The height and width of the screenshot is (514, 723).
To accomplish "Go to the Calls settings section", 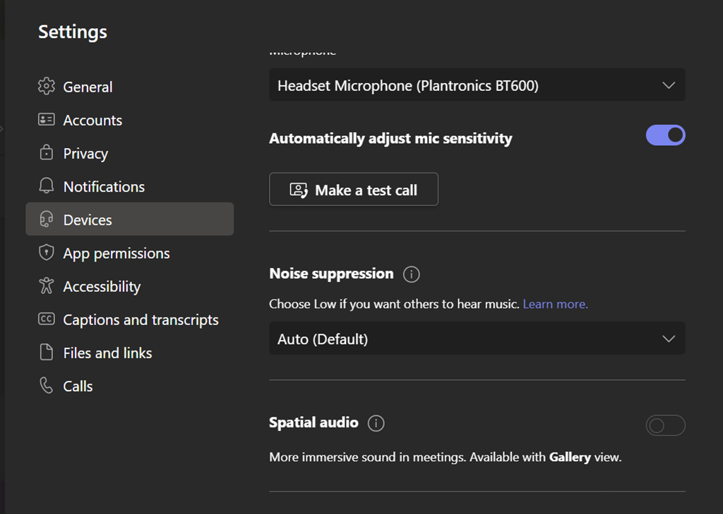I will point(78,386).
